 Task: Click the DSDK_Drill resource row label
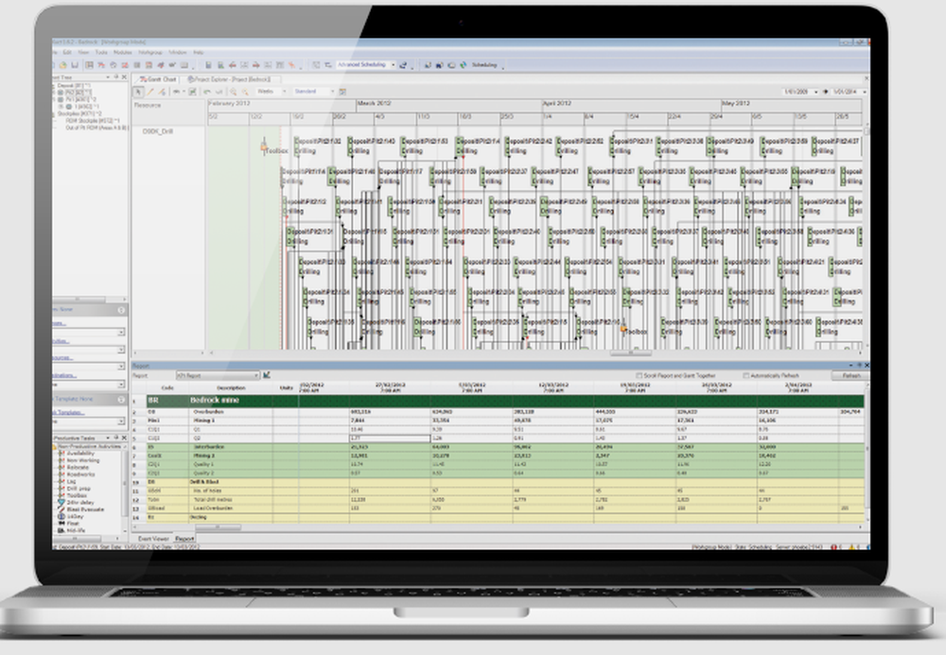coord(157,130)
